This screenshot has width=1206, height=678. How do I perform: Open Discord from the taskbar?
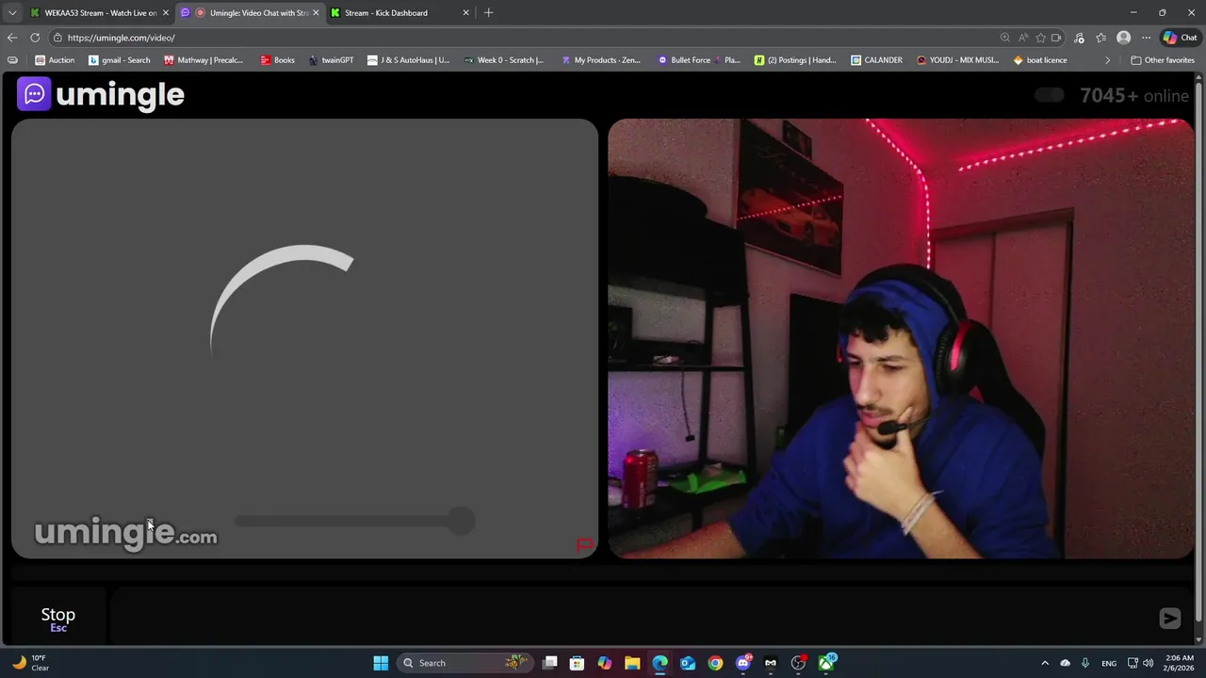pyautogui.click(x=743, y=663)
